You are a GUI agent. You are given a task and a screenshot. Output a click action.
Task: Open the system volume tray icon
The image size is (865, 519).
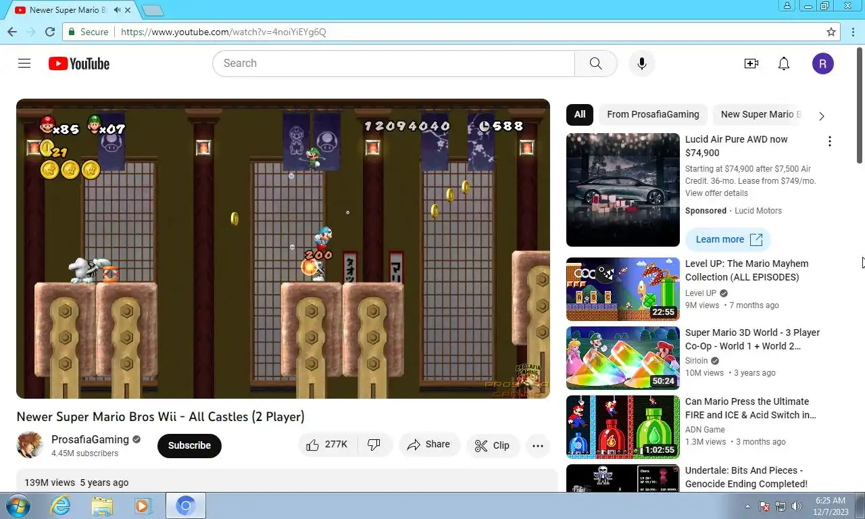coord(796,506)
